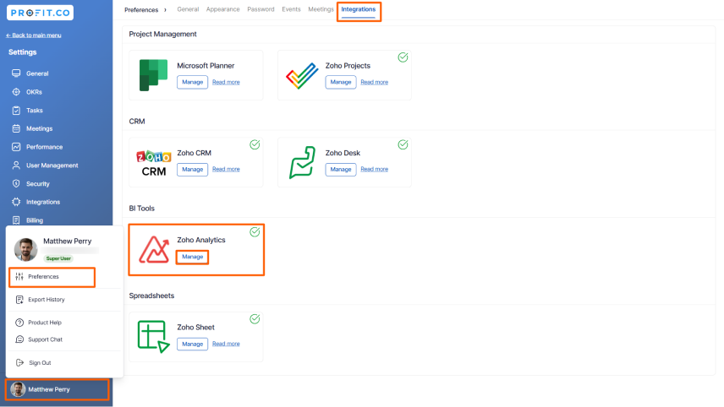Open Integrations gear icon in sidebar

pyautogui.click(x=16, y=202)
